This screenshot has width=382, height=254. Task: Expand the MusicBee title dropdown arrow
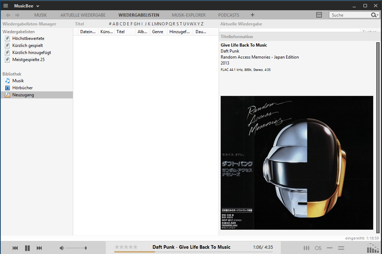pyautogui.click(x=38, y=6)
